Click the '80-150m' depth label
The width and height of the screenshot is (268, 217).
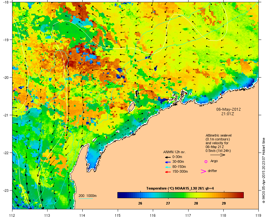coord(179,167)
